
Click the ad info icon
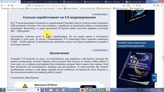pyautogui.click(x=101, y=83)
